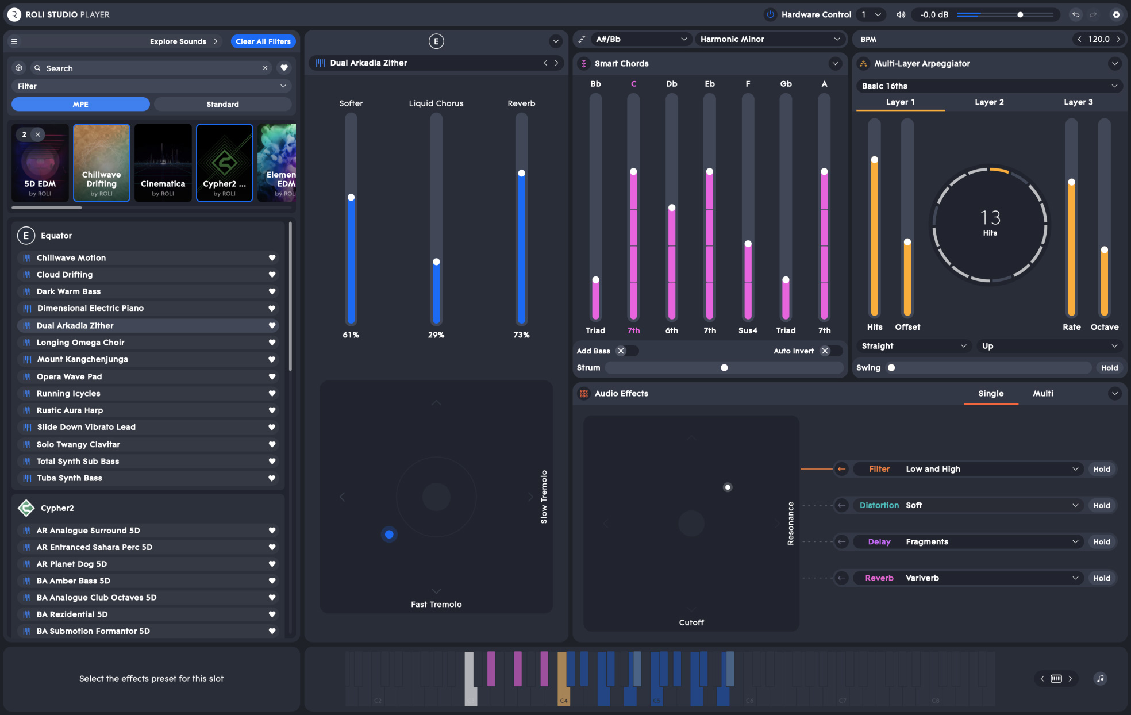Click the Delay slot arrow button
This screenshot has height=715, width=1131.
(x=841, y=541)
